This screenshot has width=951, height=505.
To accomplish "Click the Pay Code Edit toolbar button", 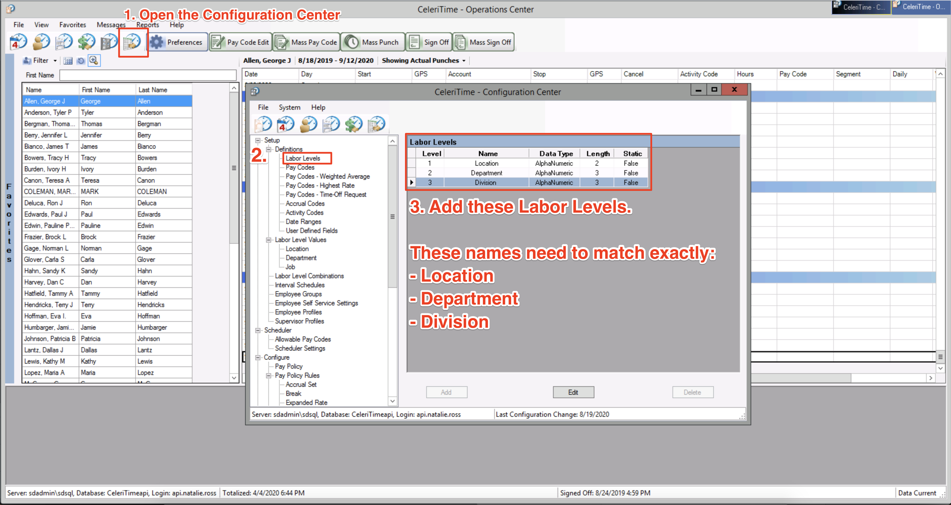I will tap(241, 42).
